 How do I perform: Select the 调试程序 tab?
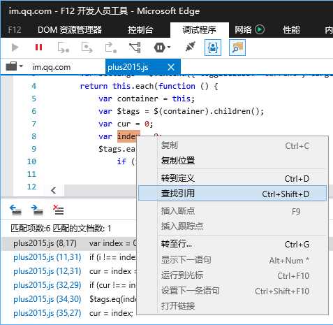click(200, 30)
